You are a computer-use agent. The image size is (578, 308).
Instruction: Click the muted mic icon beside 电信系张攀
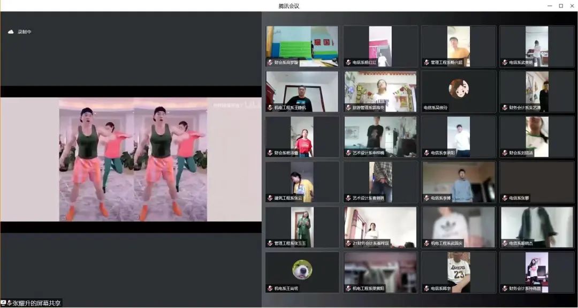point(505,198)
